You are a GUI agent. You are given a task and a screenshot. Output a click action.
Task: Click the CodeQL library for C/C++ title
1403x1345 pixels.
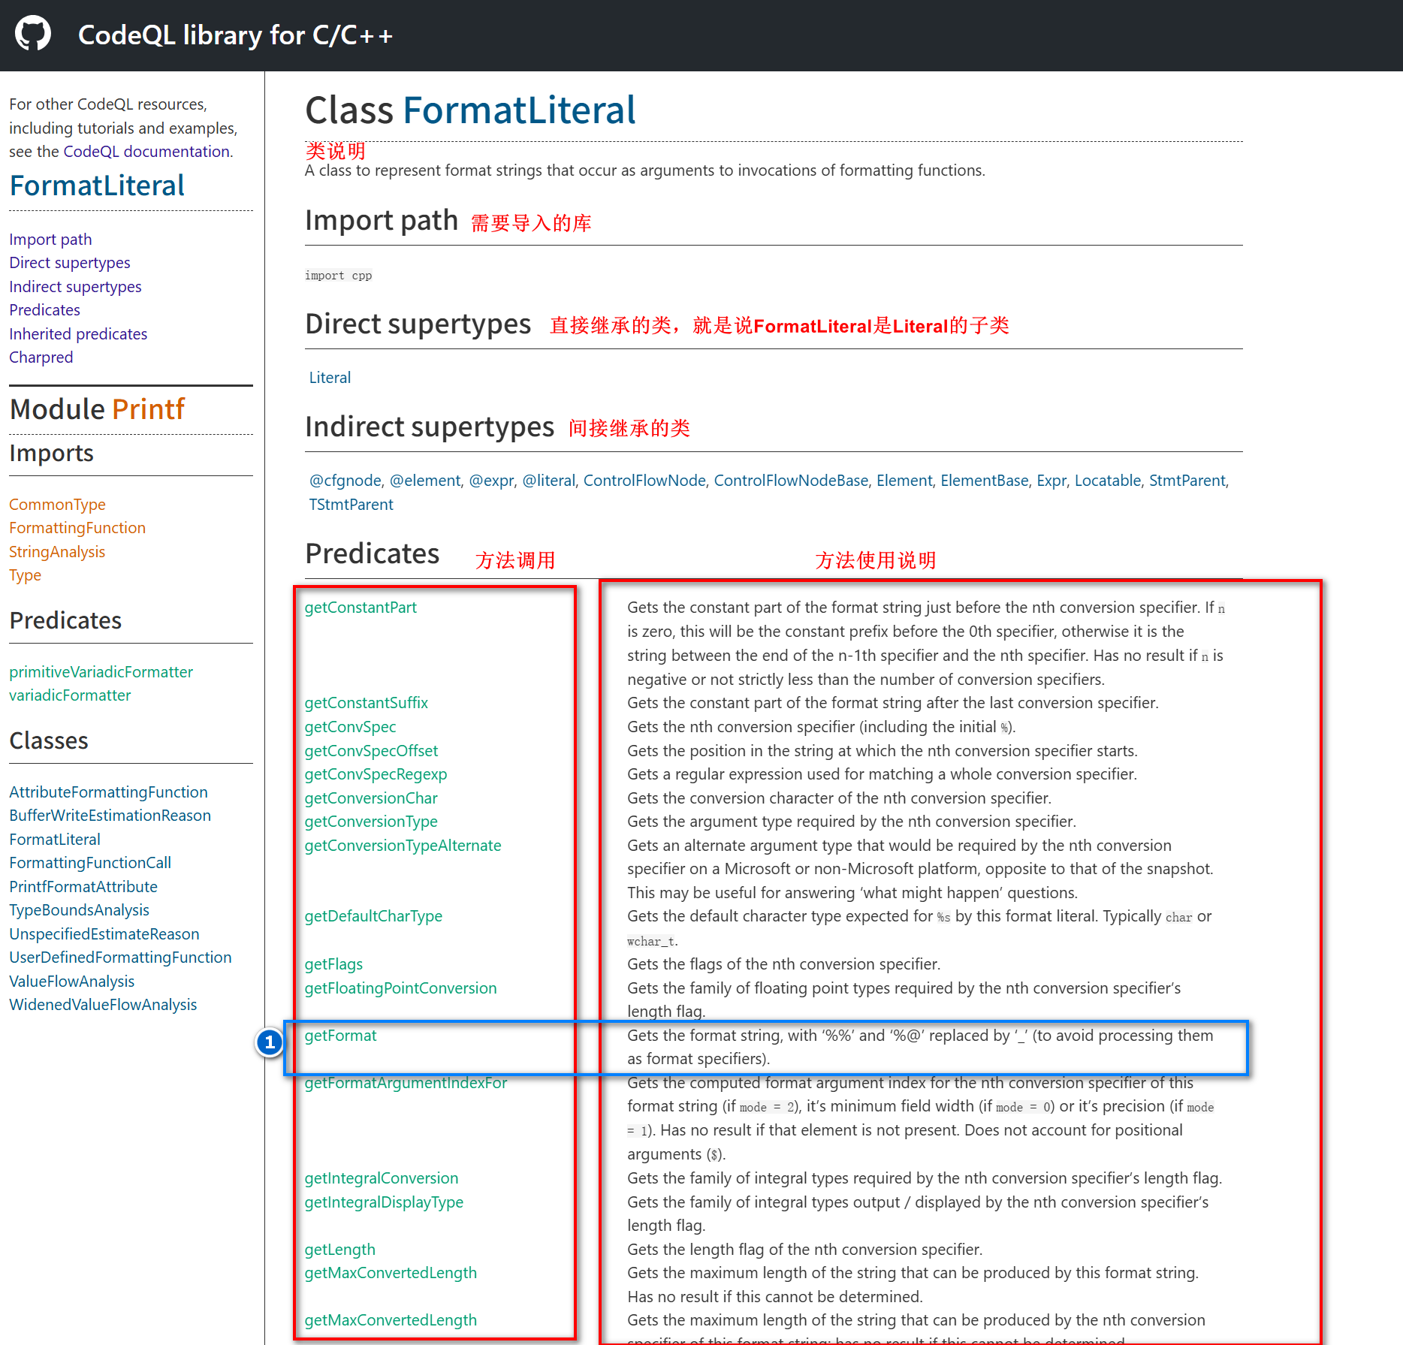(236, 35)
